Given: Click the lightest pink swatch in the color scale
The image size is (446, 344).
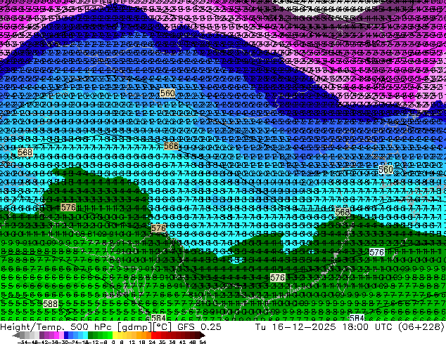Looking at the screenshot, I should pyautogui.click(x=61, y=336).
